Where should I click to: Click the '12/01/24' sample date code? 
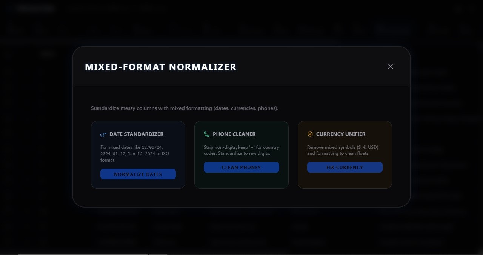[x=152, y=147]
